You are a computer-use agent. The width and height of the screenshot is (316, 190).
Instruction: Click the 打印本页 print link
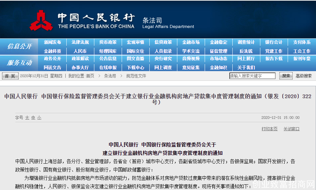pyautogui.click(x=269, y=129)
